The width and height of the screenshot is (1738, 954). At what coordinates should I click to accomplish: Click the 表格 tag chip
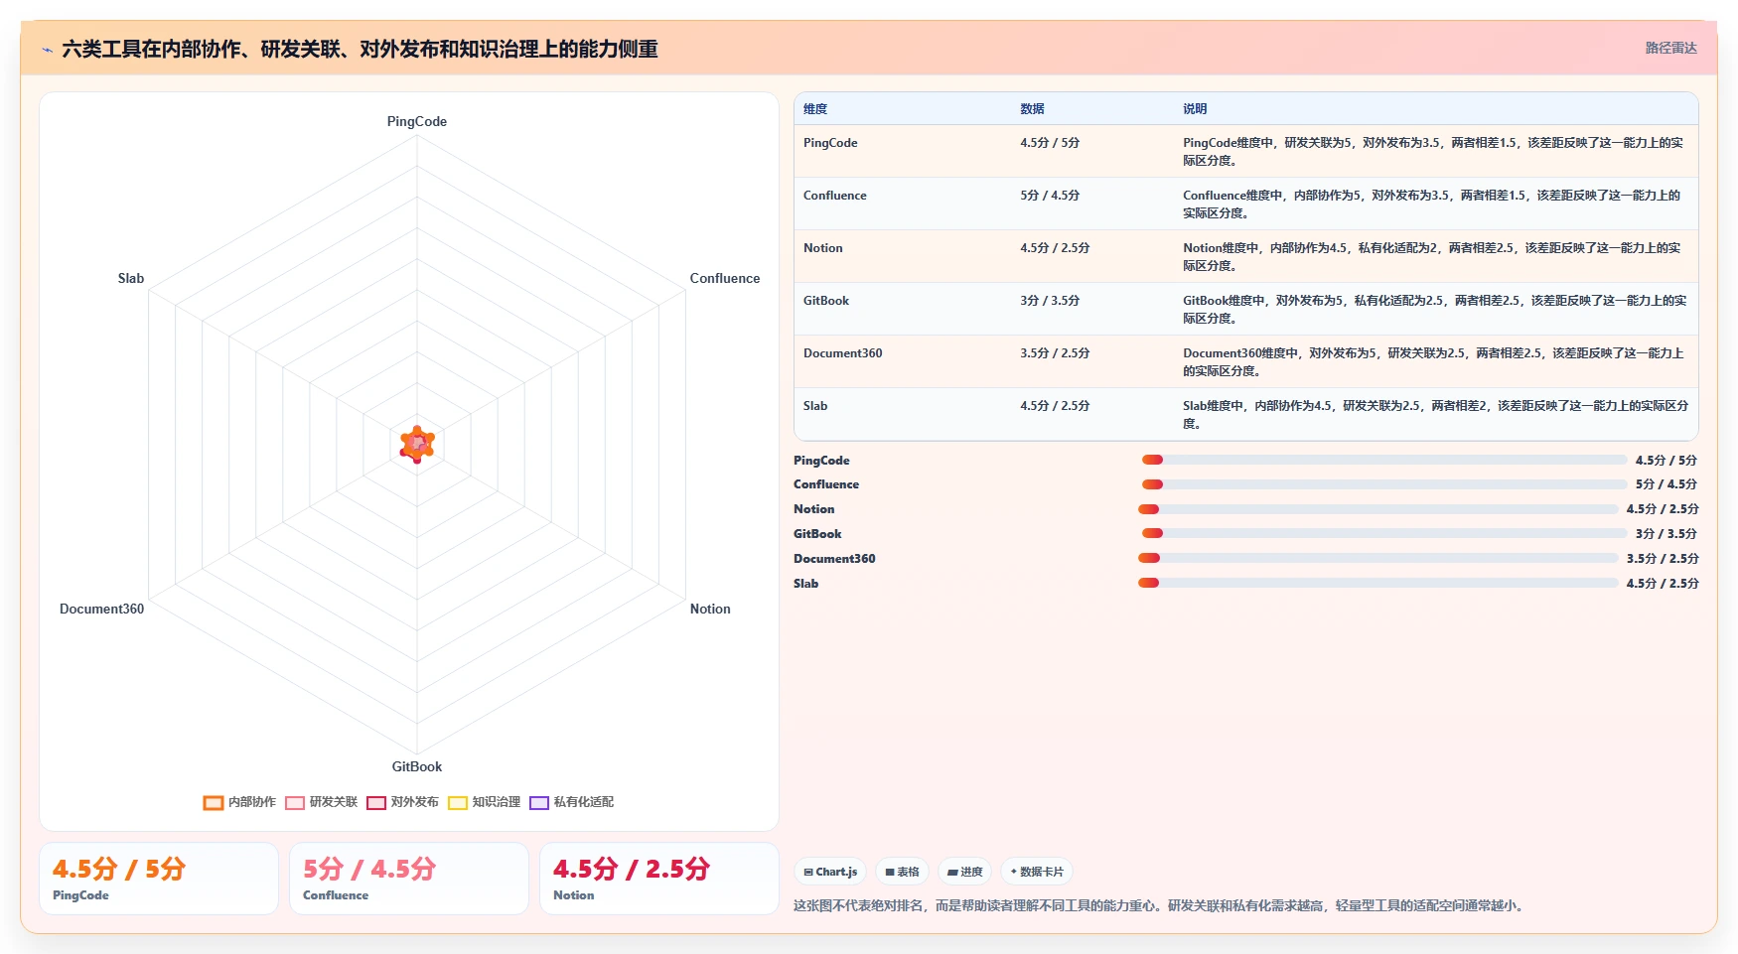(x=902, y=872)
